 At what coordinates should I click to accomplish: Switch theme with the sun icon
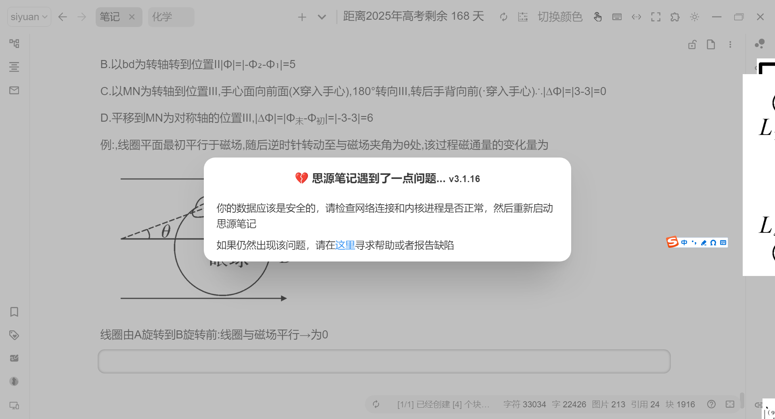click(694, 17)
